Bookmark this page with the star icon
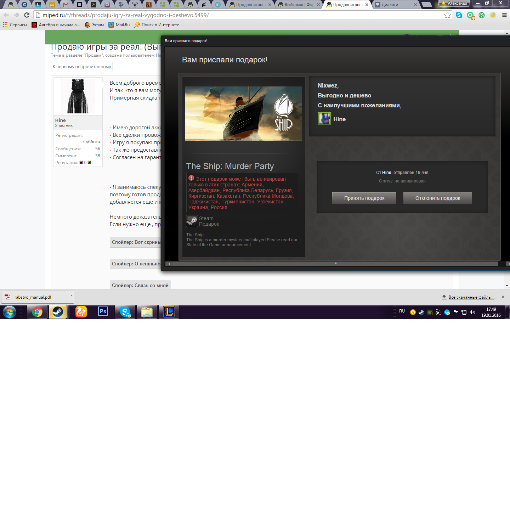Image resolution: width=510 pixels, height=506 pixels. pos(448,15)
